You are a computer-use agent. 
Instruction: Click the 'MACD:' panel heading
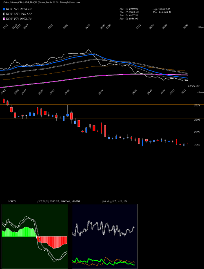click(x=12, y=201)
